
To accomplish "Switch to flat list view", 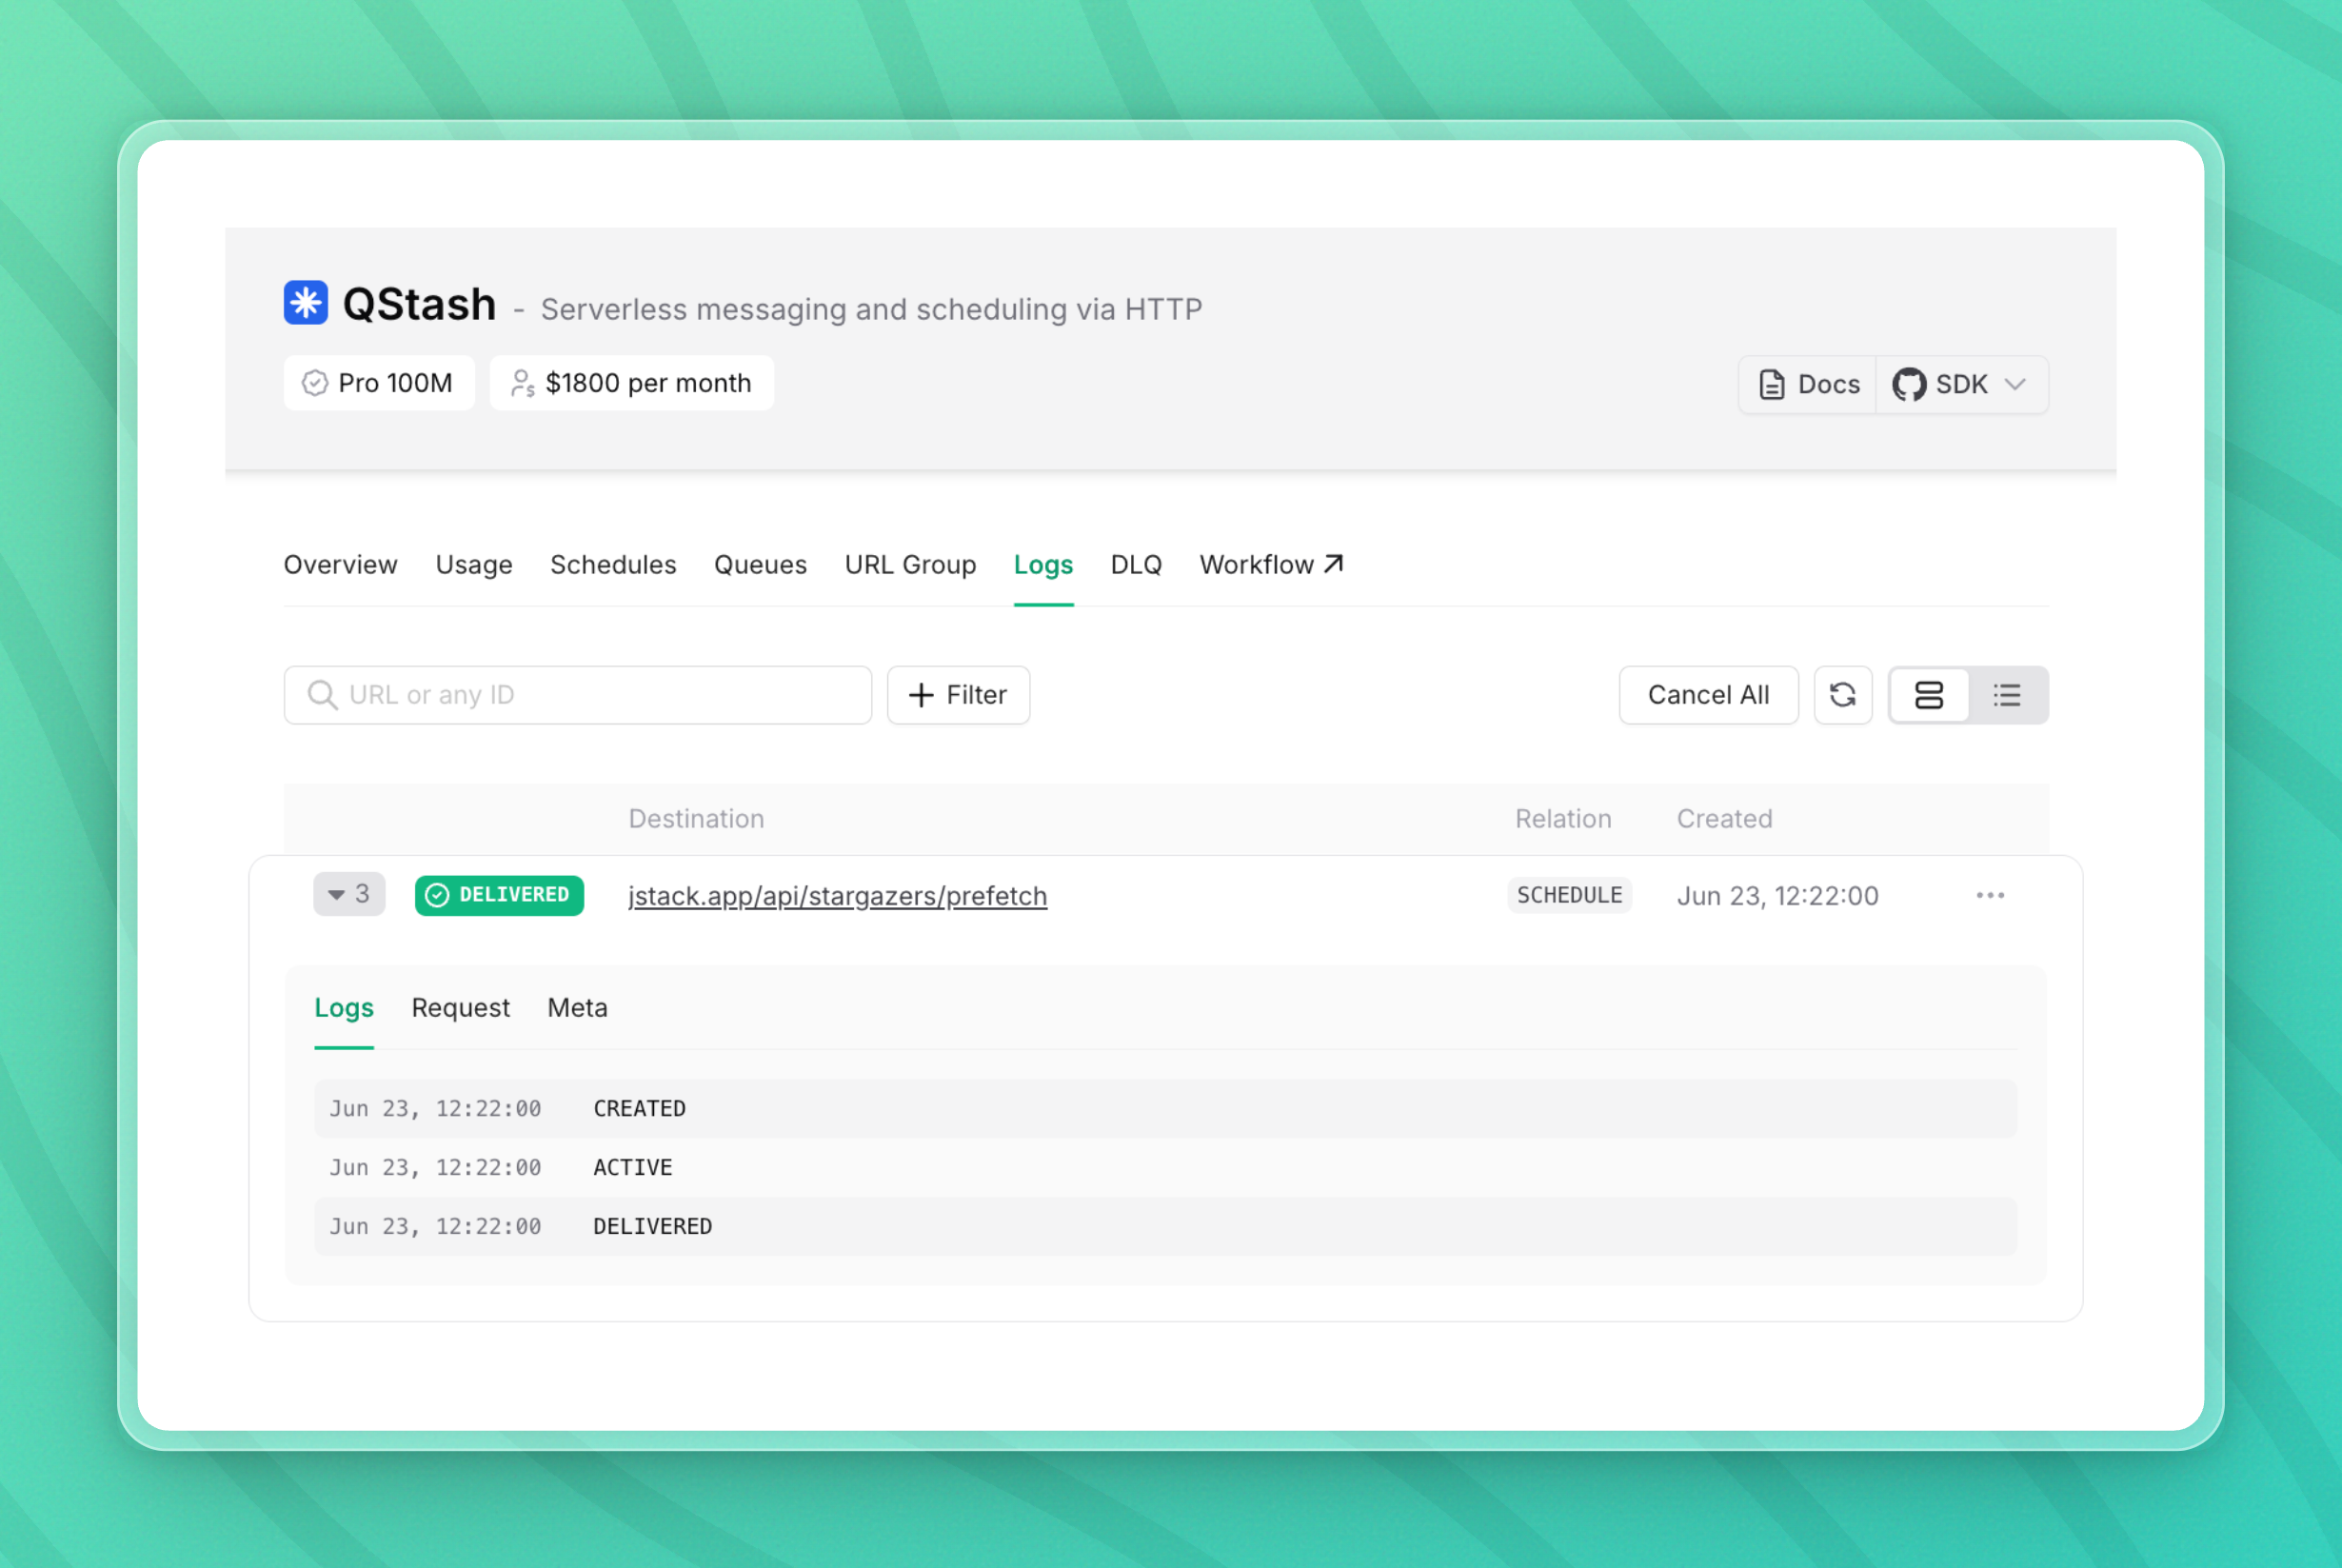I will tap(2007, 695).
